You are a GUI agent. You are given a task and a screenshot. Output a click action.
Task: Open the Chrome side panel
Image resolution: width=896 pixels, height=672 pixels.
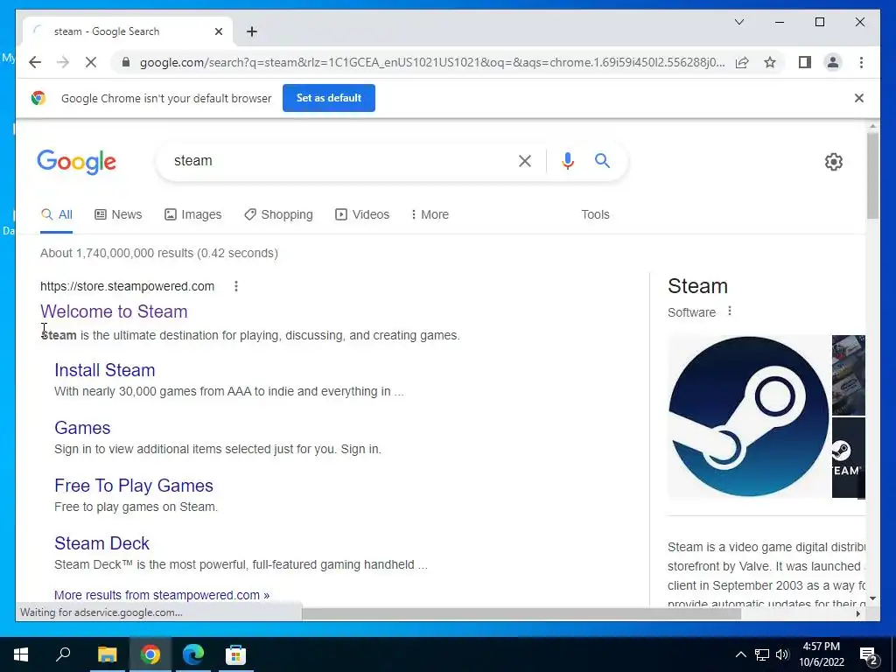click(x=805, y=62)
